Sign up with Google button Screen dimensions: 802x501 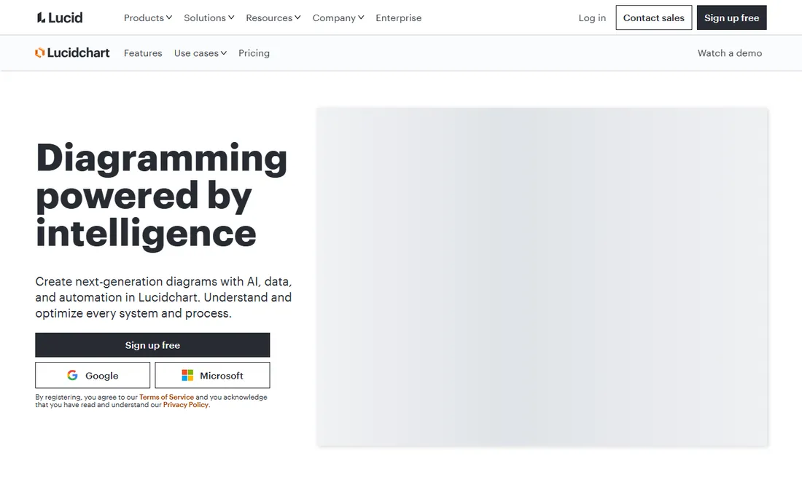[93, 375]
